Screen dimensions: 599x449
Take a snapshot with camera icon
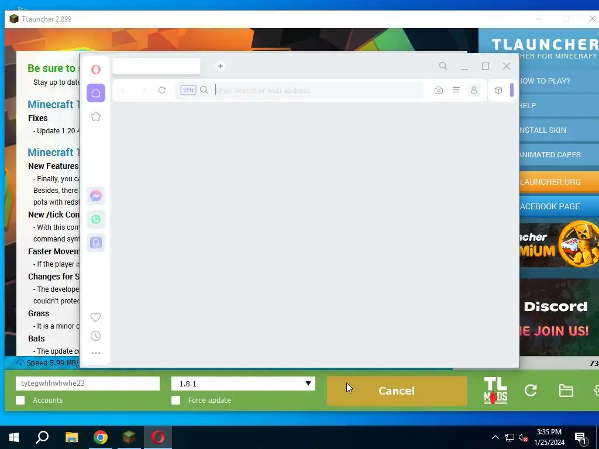click(439, 90)
